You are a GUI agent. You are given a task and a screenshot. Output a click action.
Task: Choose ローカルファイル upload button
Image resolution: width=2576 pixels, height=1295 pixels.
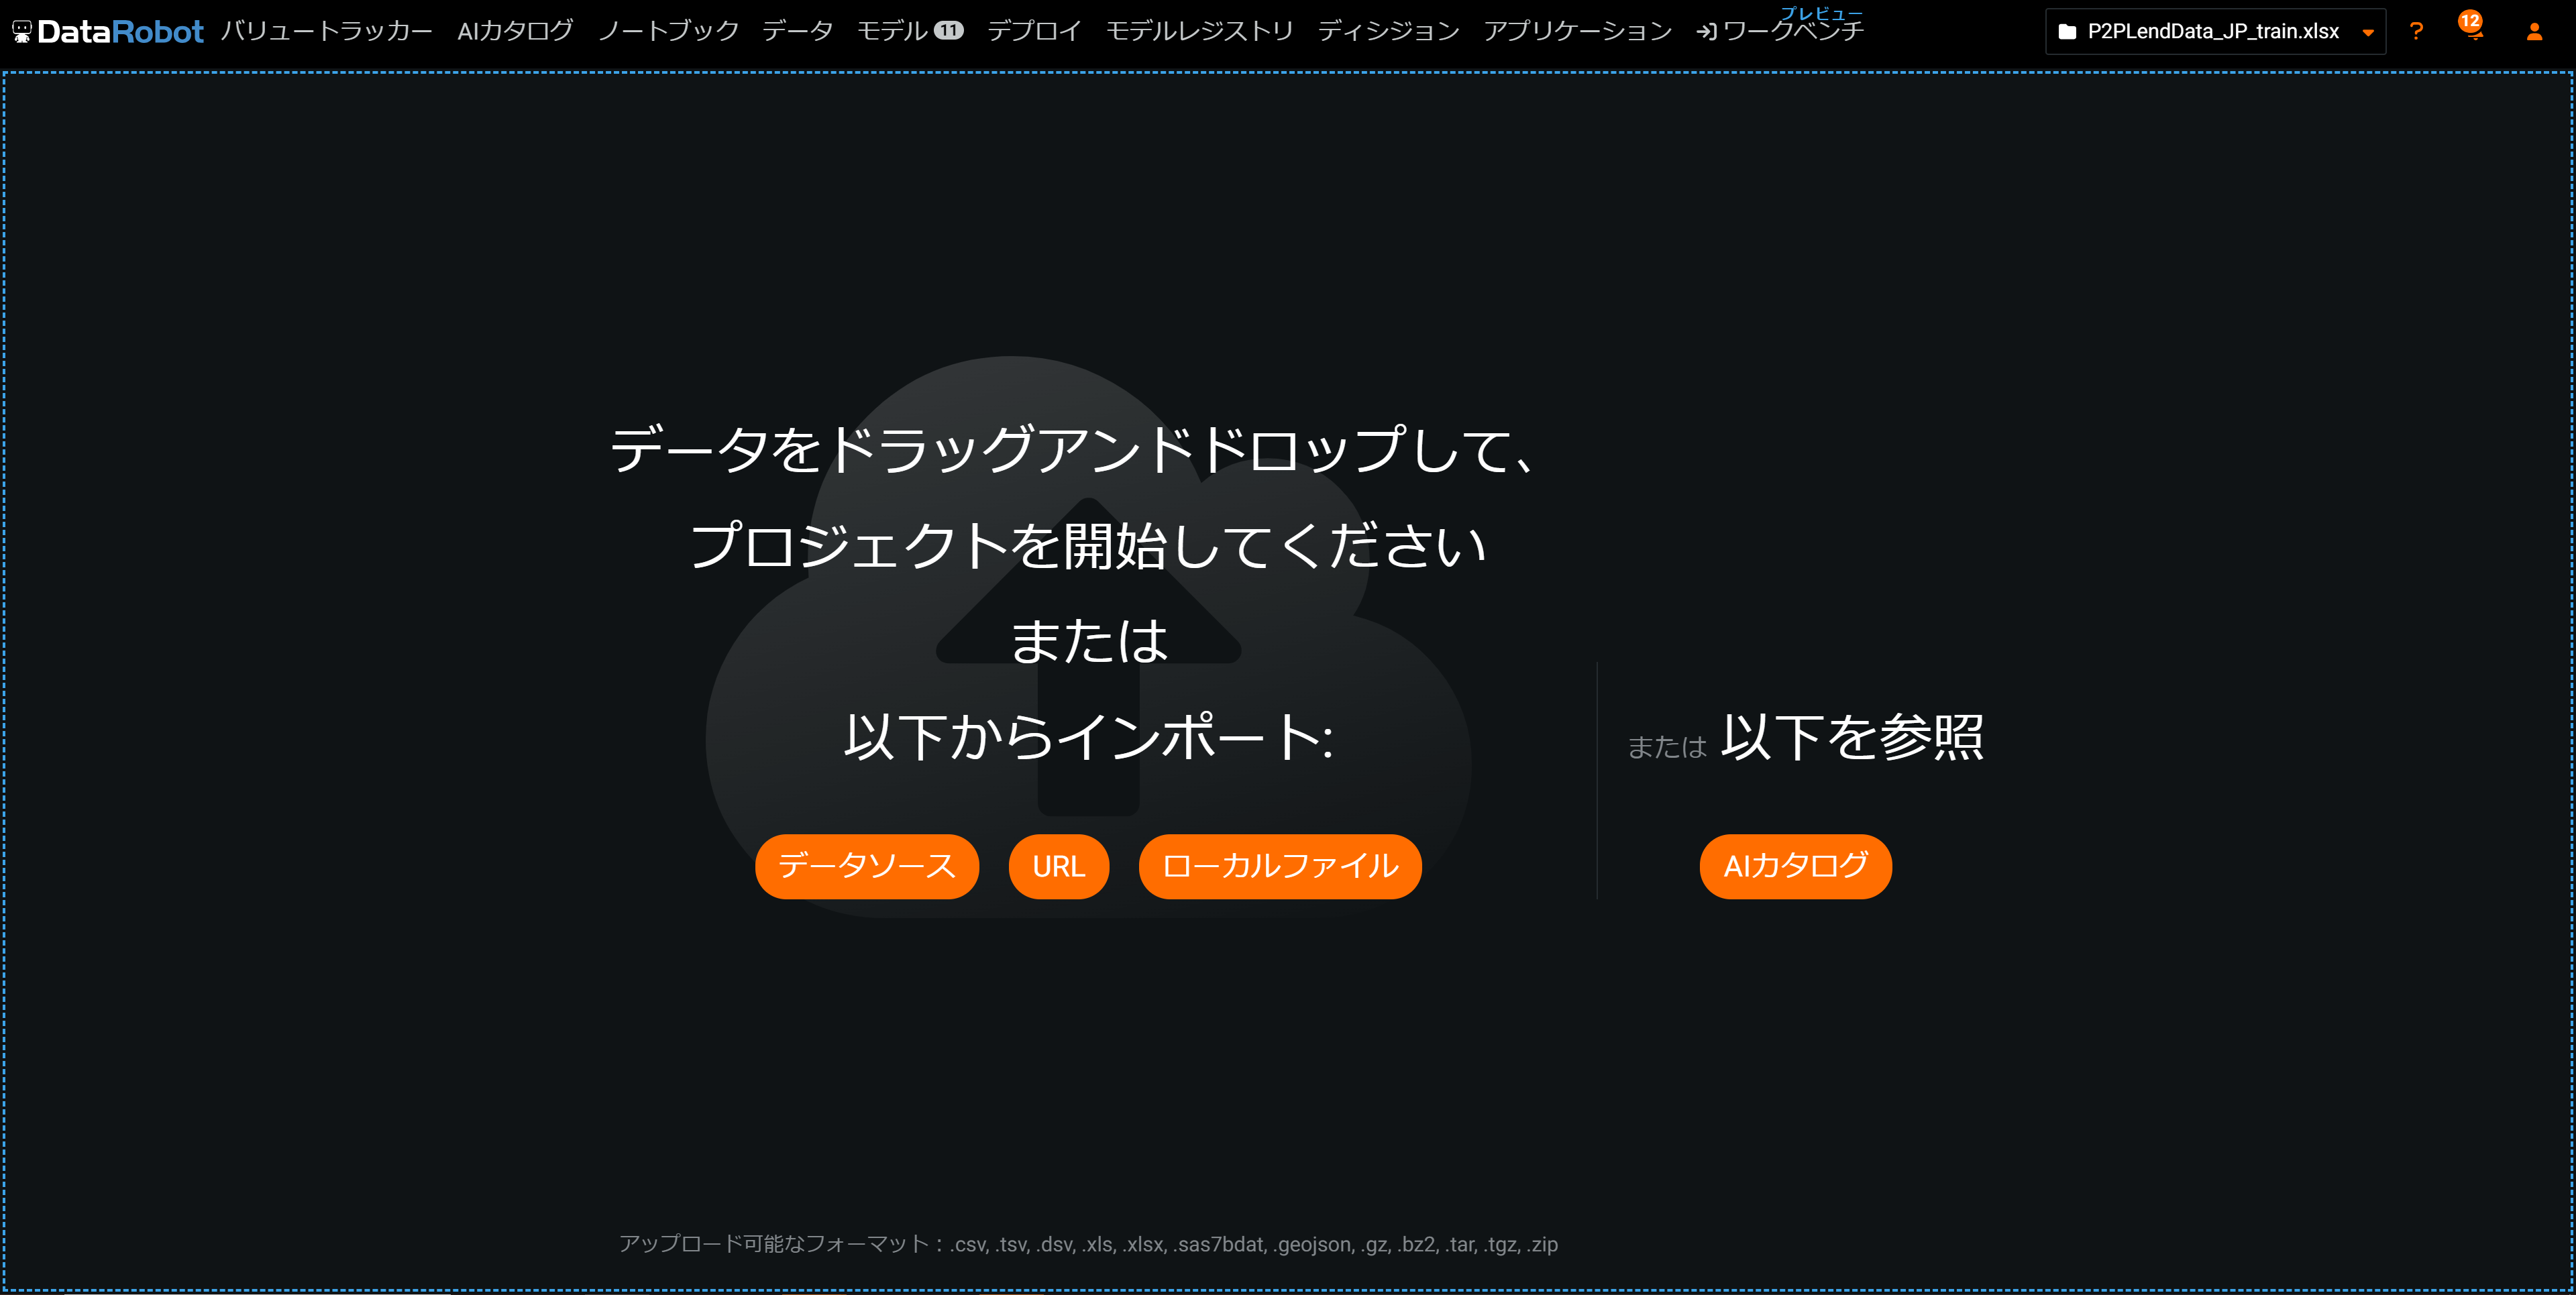pos(1279,866)
